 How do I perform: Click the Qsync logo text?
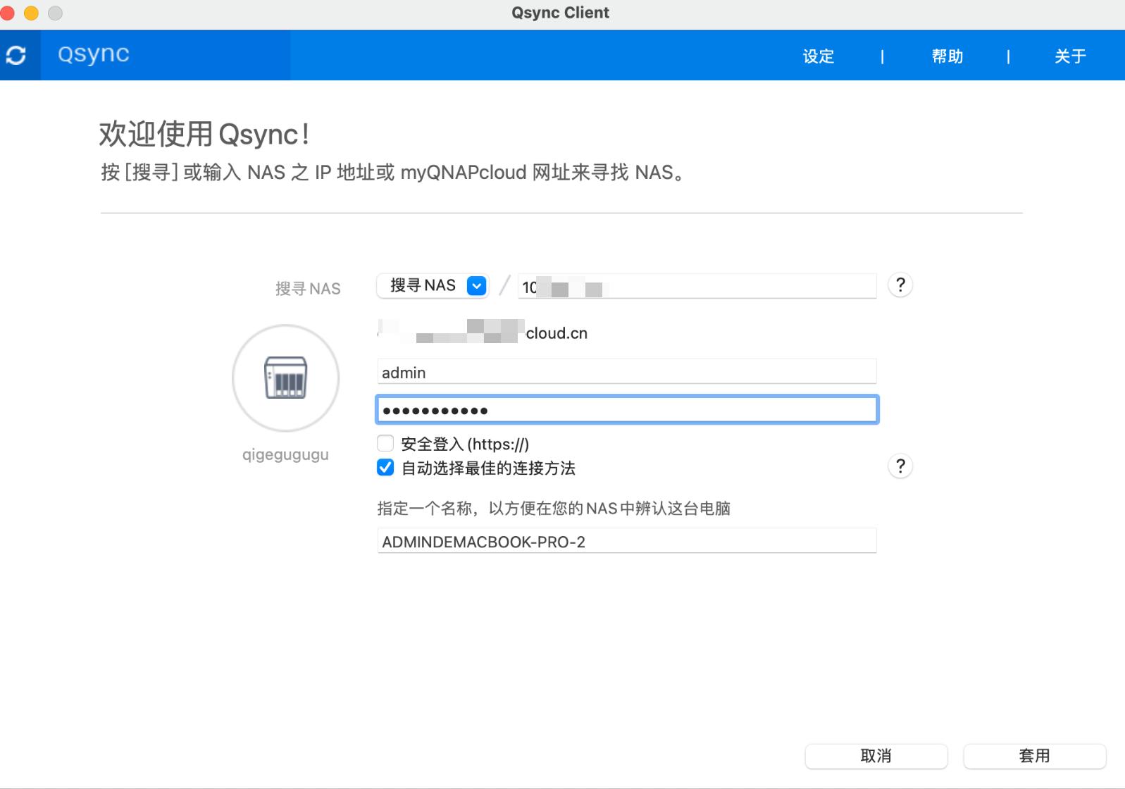tap(94, 54)
